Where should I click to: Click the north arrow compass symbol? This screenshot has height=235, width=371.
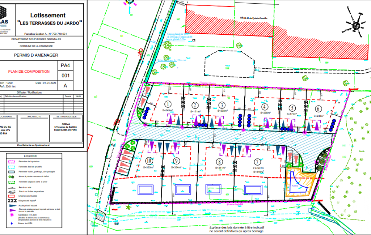[357, 25]
